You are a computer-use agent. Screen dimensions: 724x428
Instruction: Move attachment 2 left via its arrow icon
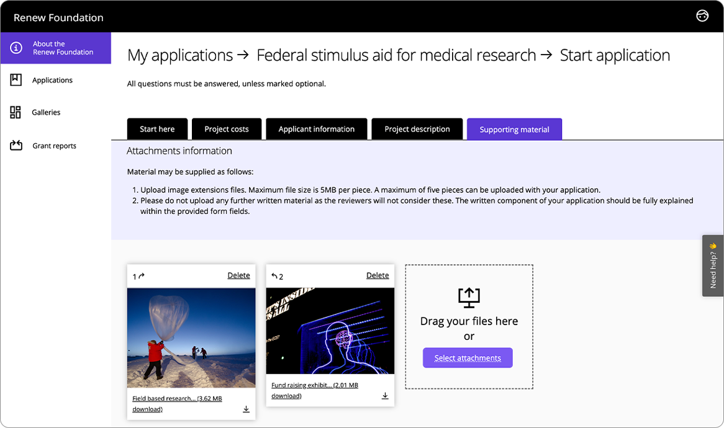[274, 275]
